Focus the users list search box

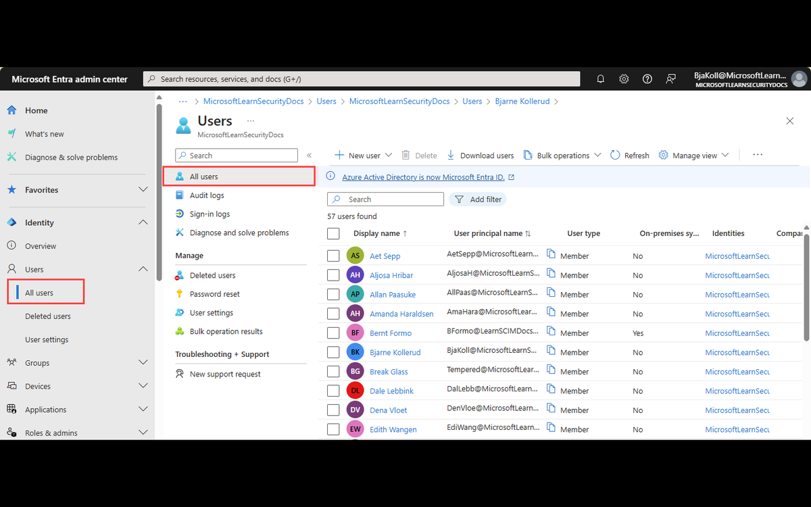tap(385, 199)
